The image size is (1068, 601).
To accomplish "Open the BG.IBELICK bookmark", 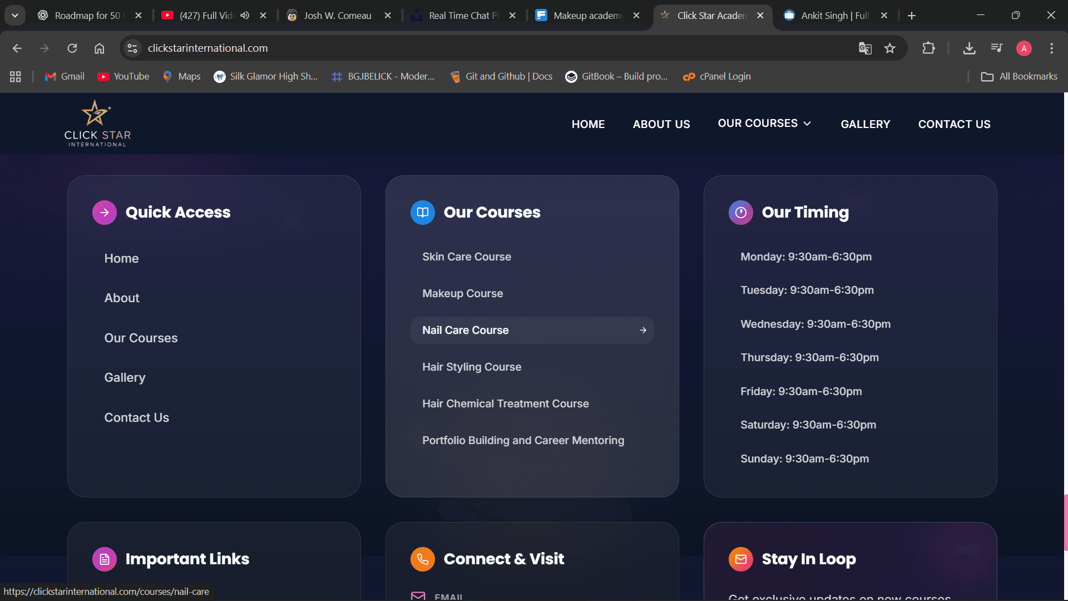I will click(383, 77).
